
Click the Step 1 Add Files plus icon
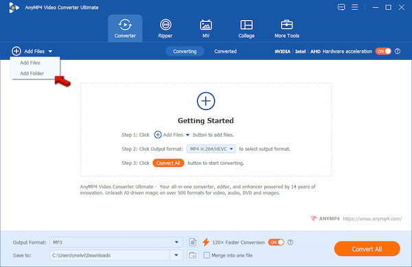coord(158,135)
